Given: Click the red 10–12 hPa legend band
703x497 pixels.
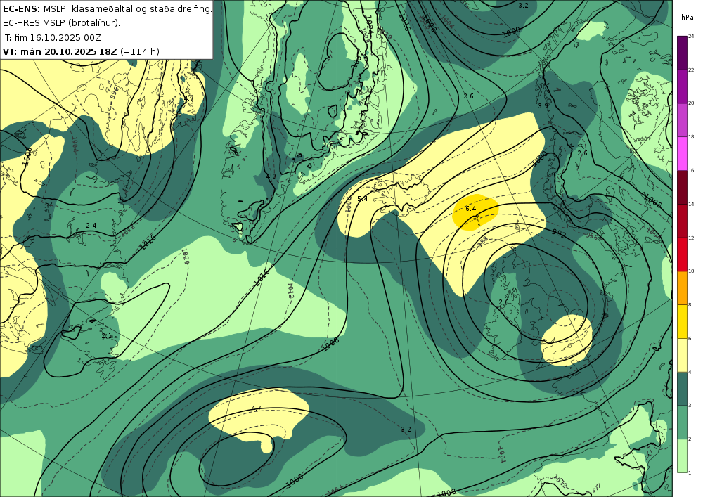Looking at the screenshot, I should [682, 254].
